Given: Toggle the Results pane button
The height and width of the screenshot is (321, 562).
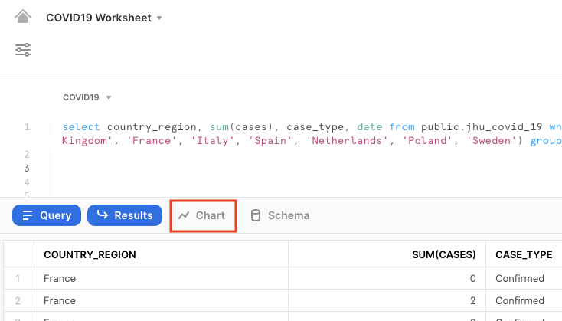Looking at the screenshot, I should click(125, 215).
